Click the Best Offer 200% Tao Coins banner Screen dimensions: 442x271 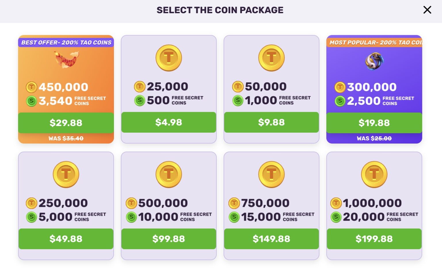(x=66, y=43)
